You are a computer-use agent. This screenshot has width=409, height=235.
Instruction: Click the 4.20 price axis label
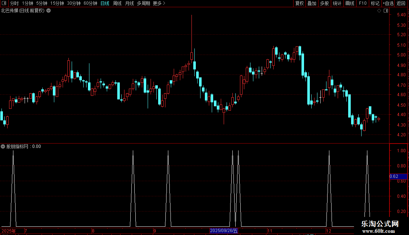coord(401,135)
